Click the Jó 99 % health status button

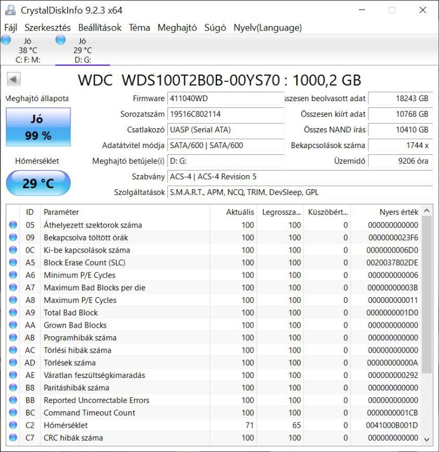coord(38,127)
